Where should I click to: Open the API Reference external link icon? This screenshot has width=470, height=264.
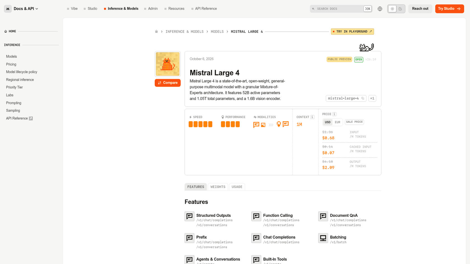31,118
